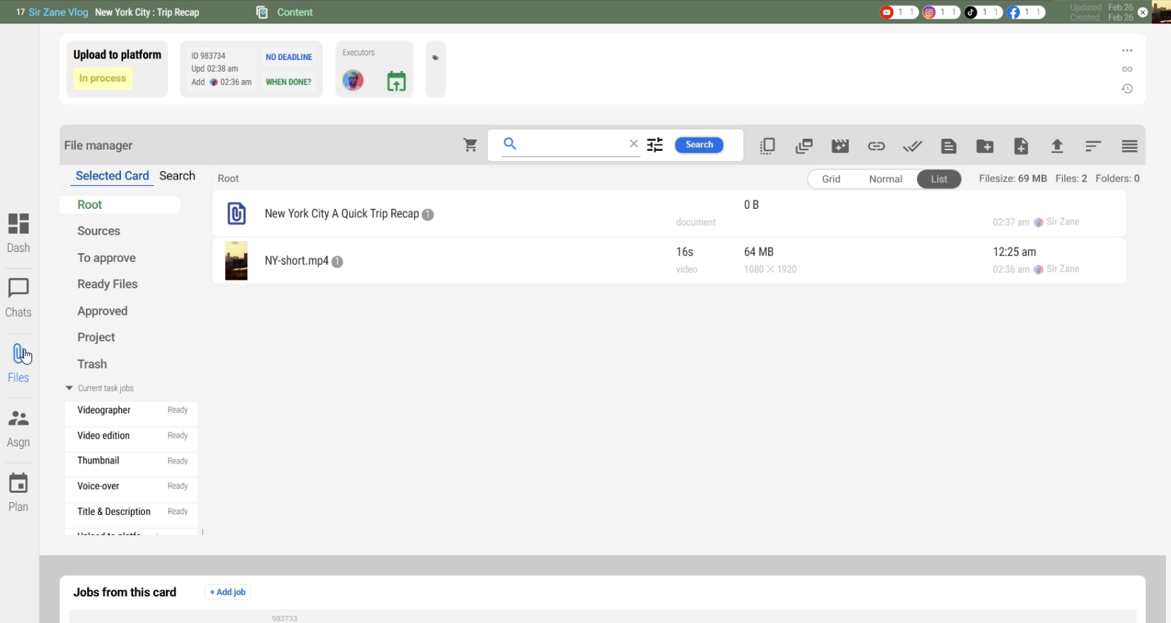The image size is (1171, 623).
Task: Switch file view to Normal
Action: pos(885,180)
